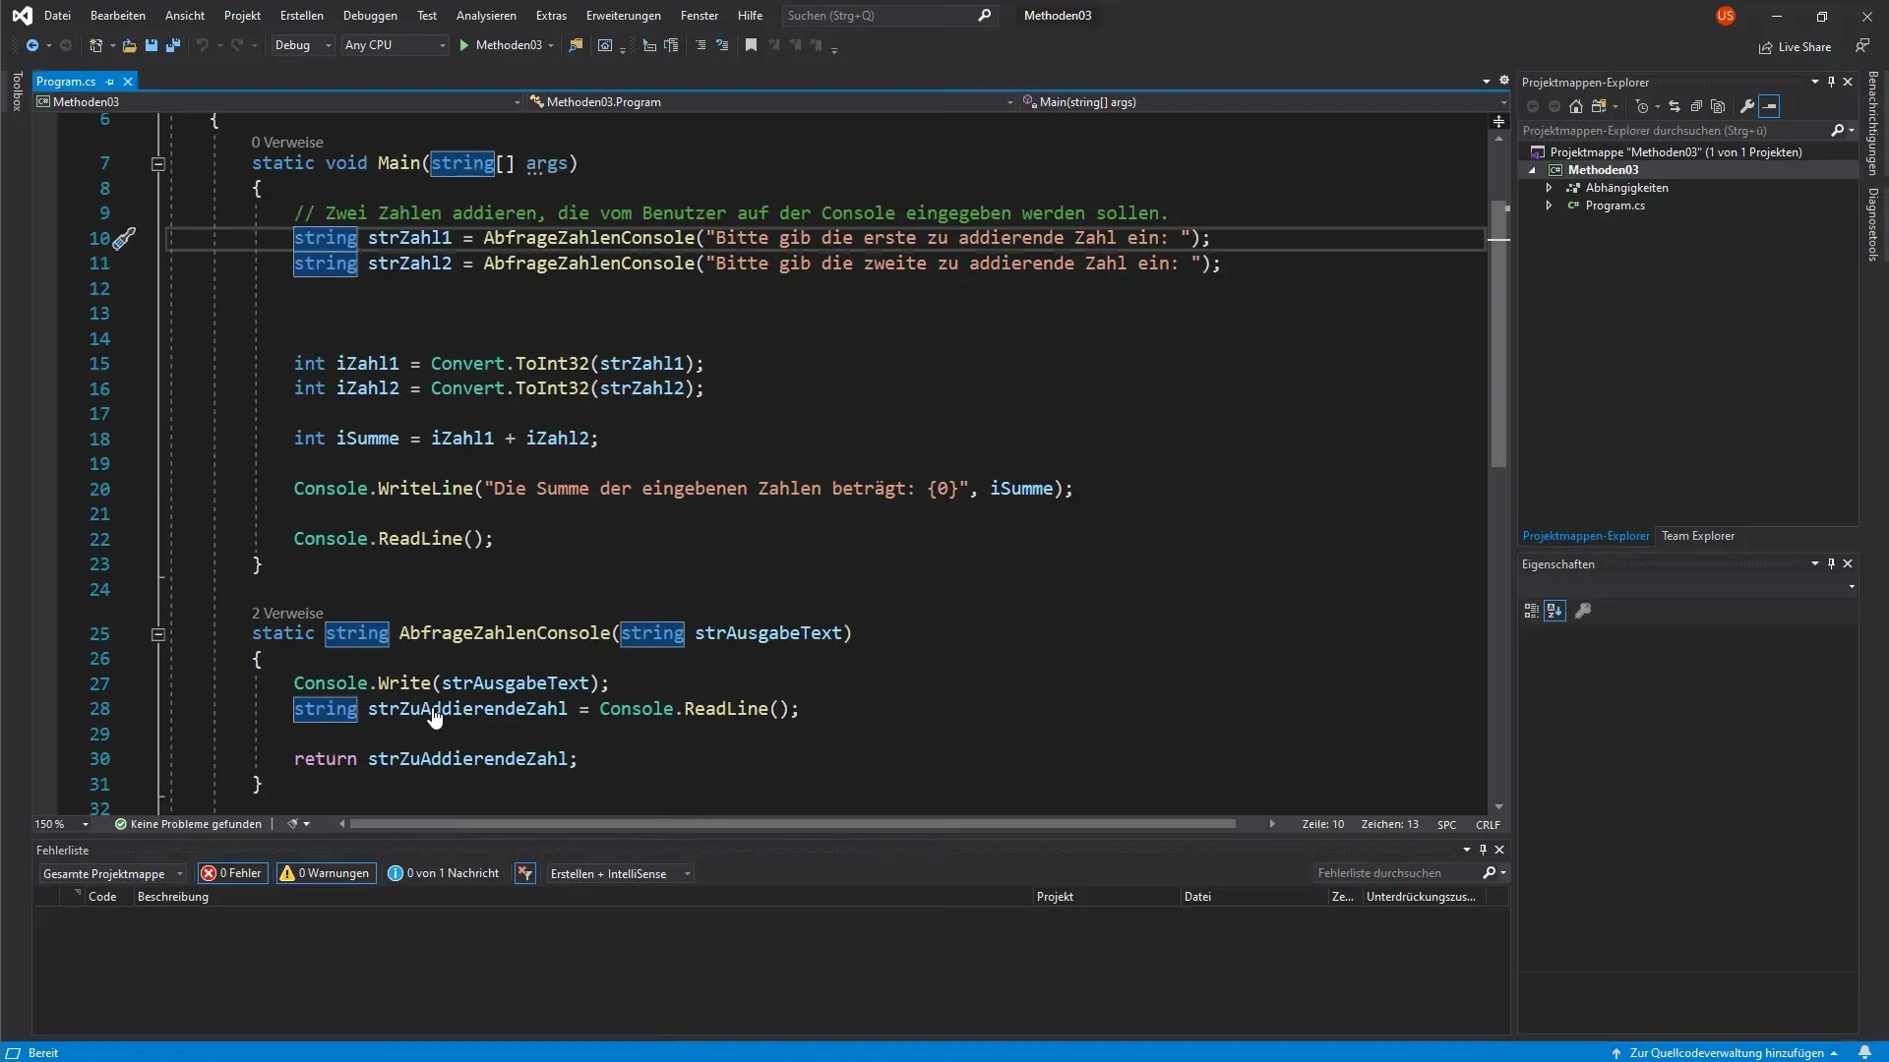Click the notifications bell in status bar

coord(1864,1052)
